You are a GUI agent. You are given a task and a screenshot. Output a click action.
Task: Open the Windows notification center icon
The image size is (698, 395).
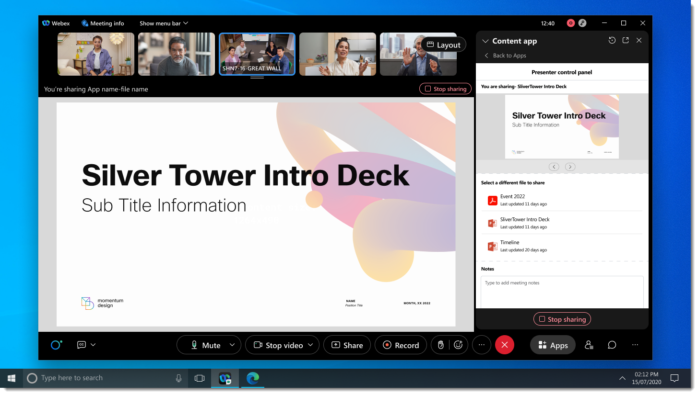coord(674,378)
